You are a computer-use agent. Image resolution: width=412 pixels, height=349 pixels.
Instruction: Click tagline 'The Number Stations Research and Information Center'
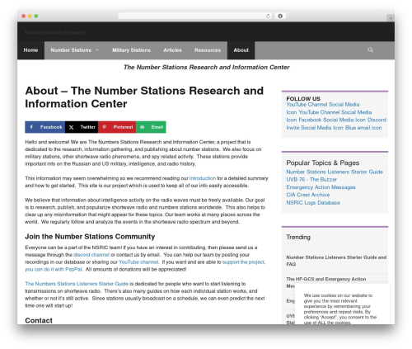pos(206,67)
